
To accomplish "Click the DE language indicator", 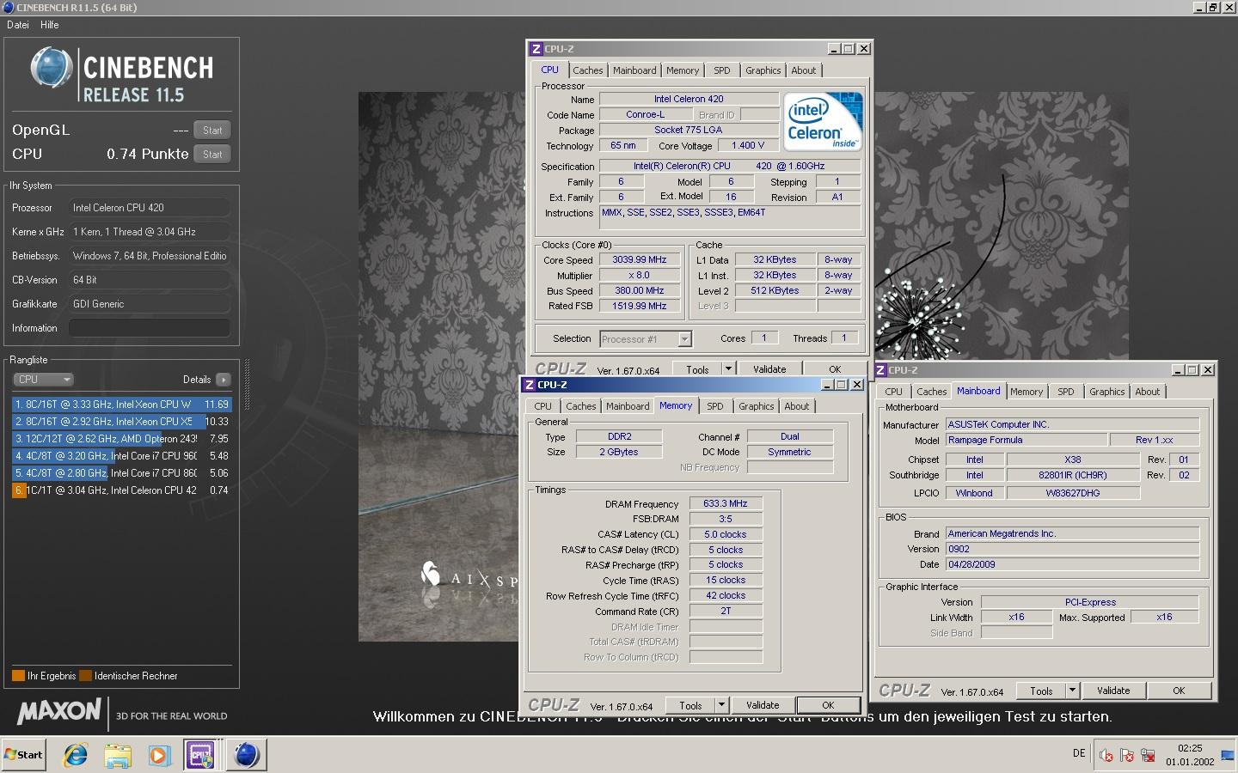I will tap(1079, 753).
